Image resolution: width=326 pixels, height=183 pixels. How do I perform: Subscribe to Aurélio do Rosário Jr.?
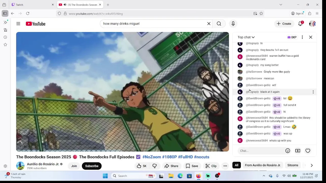point(92,166)
